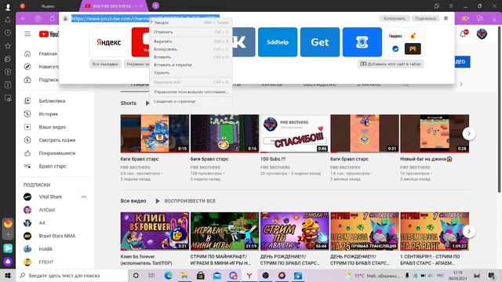Screen dimensions: 502x282
Task: Show next Shorts with right arrow
Action: [x=469, y=134]
